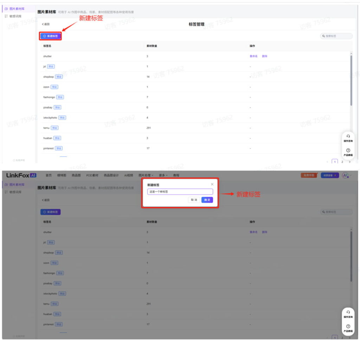Select 图片素材库 sidebar icon in the upper screenshot
The height and width of the screenshot is (340, 360).
(7, 8)
